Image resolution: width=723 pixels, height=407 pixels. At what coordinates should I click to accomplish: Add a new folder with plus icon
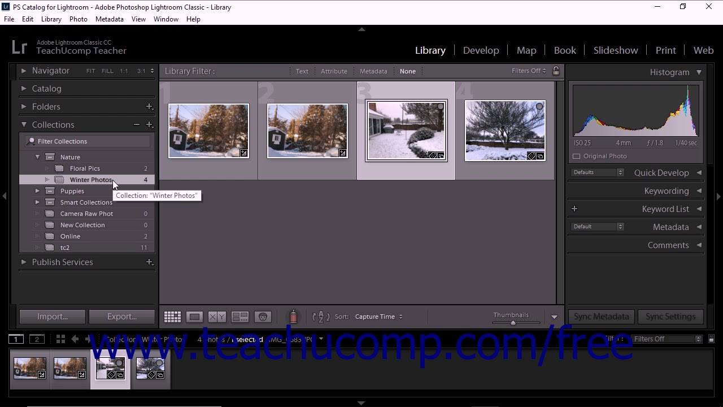(150, 106)
